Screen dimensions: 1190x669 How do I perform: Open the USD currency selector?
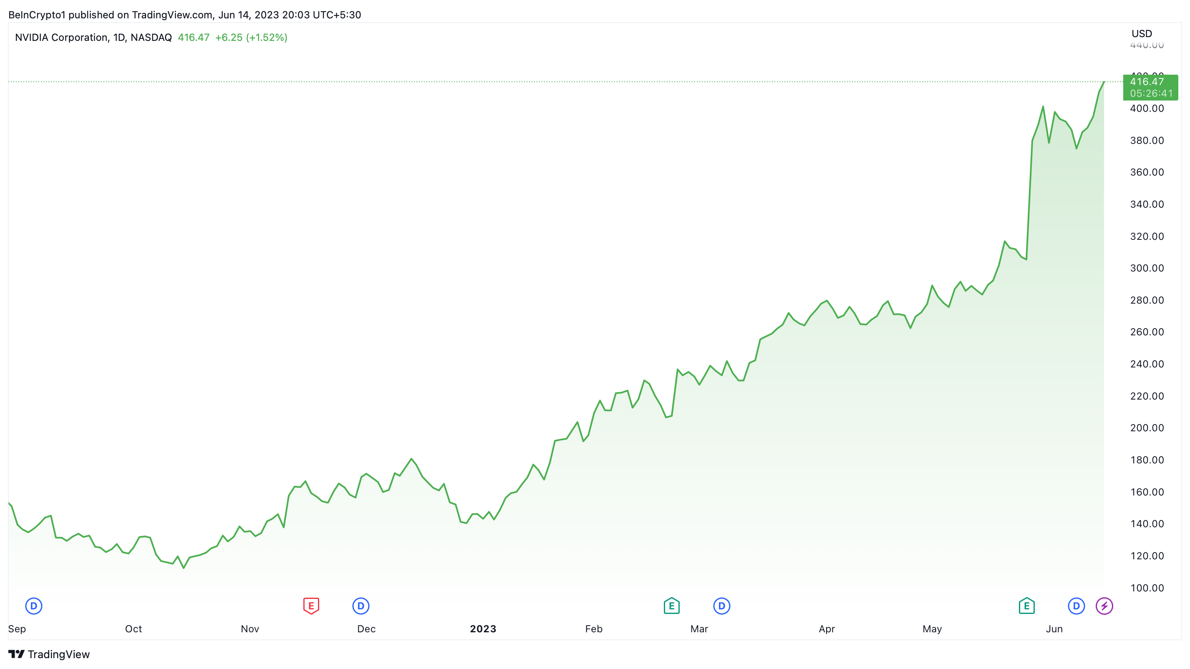[1142, 34]
